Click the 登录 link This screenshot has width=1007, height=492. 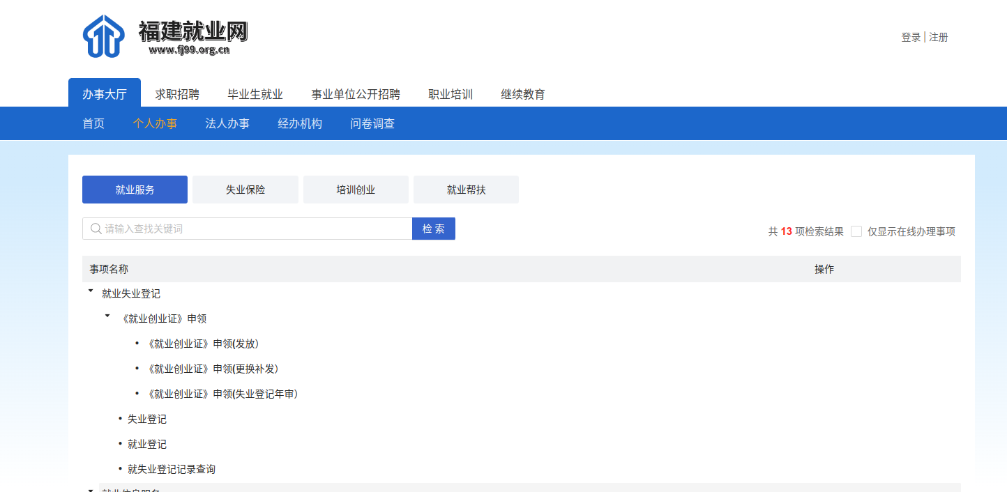click(x=911, y=37)
